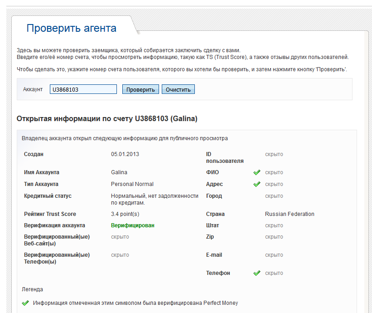
Task: Click the Personal Normal account type value
Action: click(132, 184)
